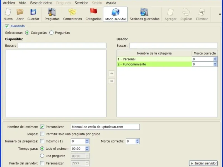Open the Servidor menu
Screen dimensions: 223x167
[81, 3]
